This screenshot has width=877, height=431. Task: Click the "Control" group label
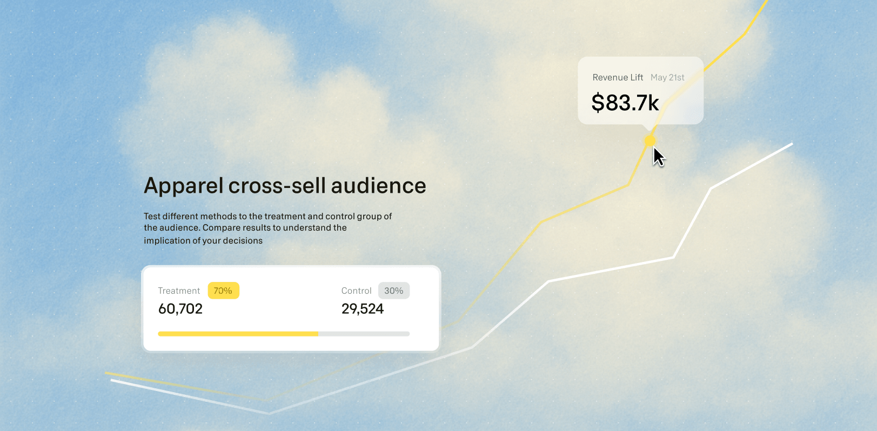pos(356,291)
